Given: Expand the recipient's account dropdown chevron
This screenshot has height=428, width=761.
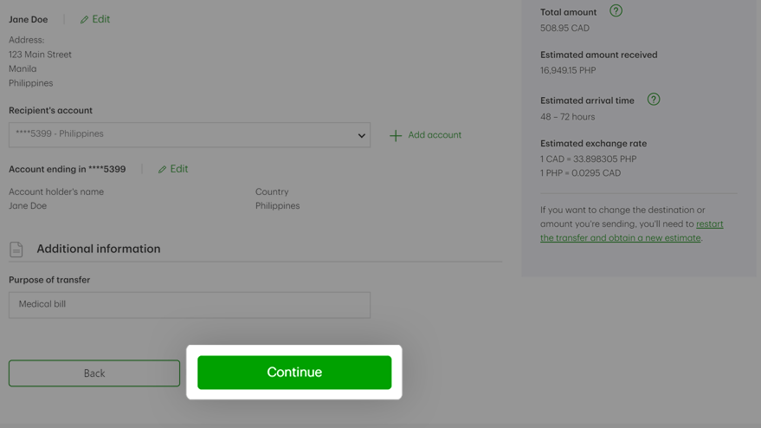Looking at the screenshot, I should tap(362, 135).
